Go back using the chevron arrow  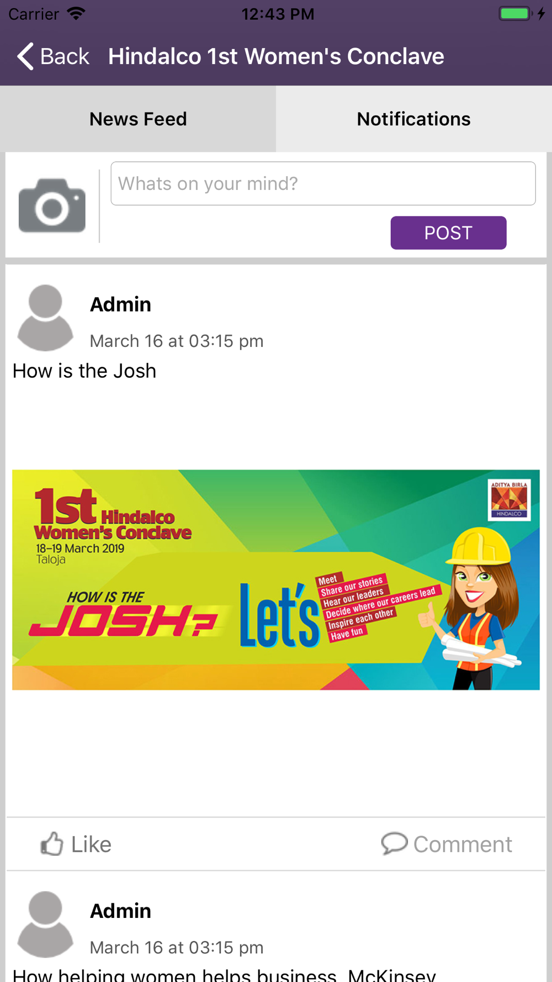(25, 56)
